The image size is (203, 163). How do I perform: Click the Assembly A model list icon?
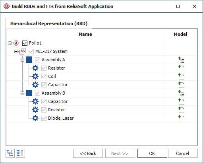(x=181, y=60)
